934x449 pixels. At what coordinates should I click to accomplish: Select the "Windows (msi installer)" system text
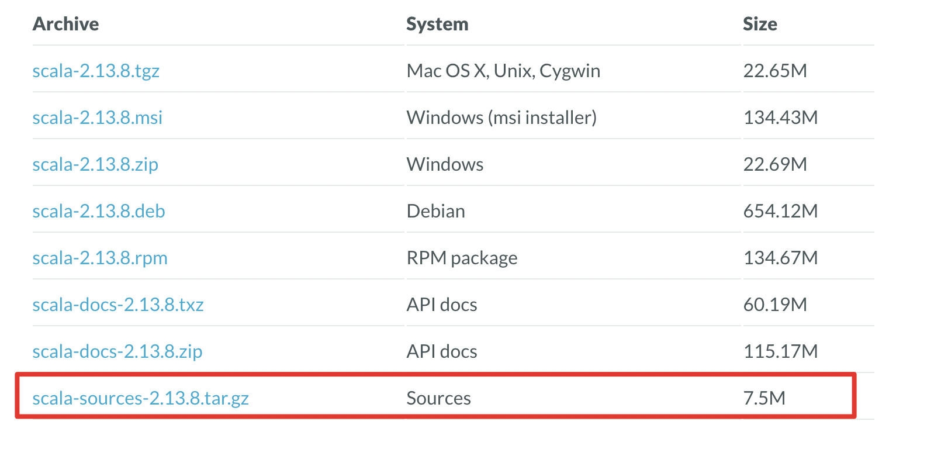coord(501,118)
